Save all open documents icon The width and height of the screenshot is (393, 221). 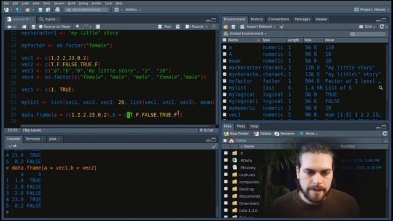point(48,10)
